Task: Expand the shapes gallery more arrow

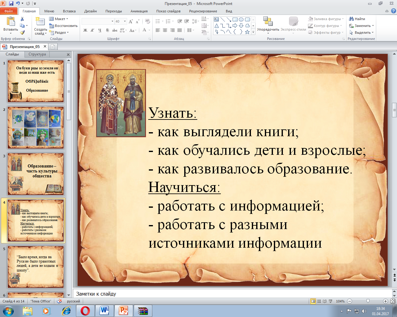Action: pos(253,32)
